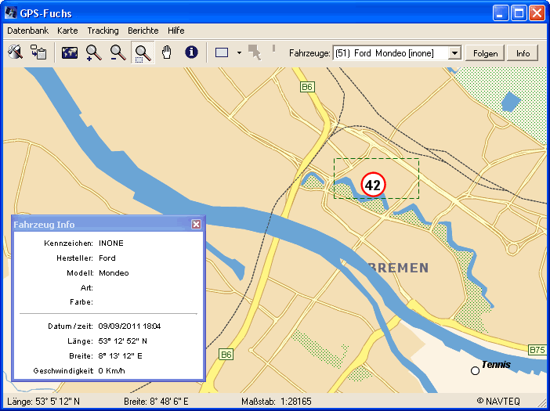Screen dimensions: 550x411
Task: Select the zoom out magnifier tool
Action: [118, 53]
